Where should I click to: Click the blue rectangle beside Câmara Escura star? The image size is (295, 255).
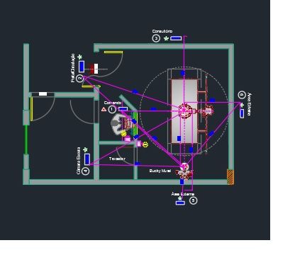coord(87,159)
